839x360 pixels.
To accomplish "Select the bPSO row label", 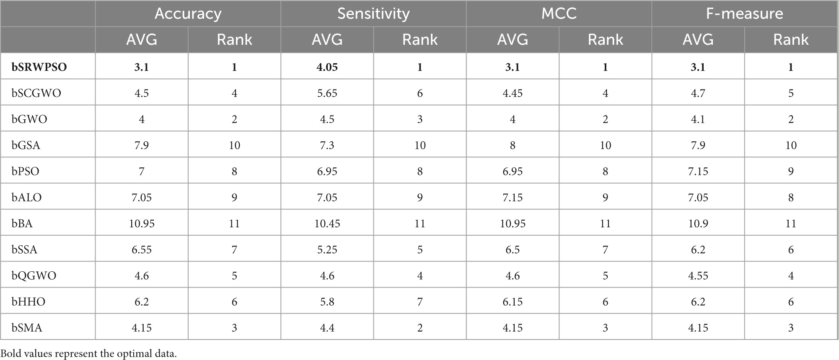I will pyautogui.click(x=26, y=171).
